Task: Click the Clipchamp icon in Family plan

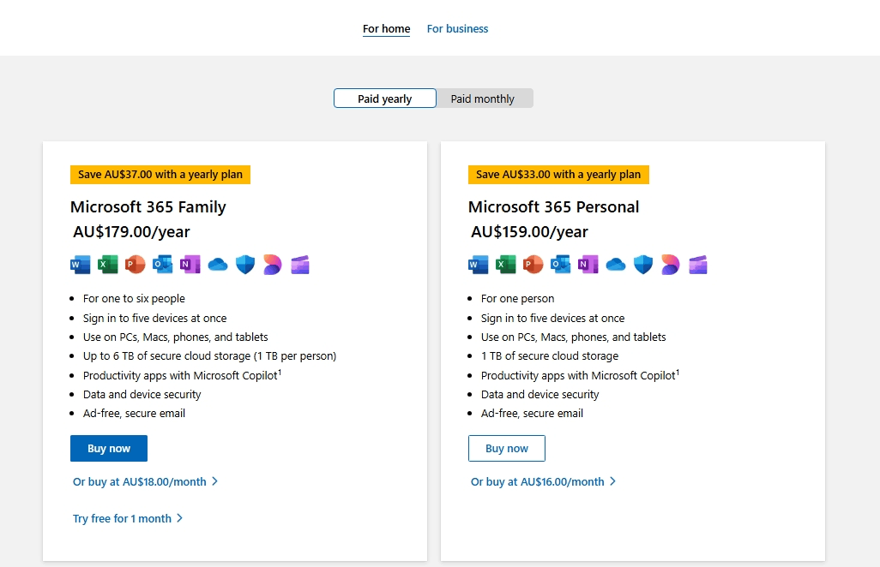Action: coord(300,265)
